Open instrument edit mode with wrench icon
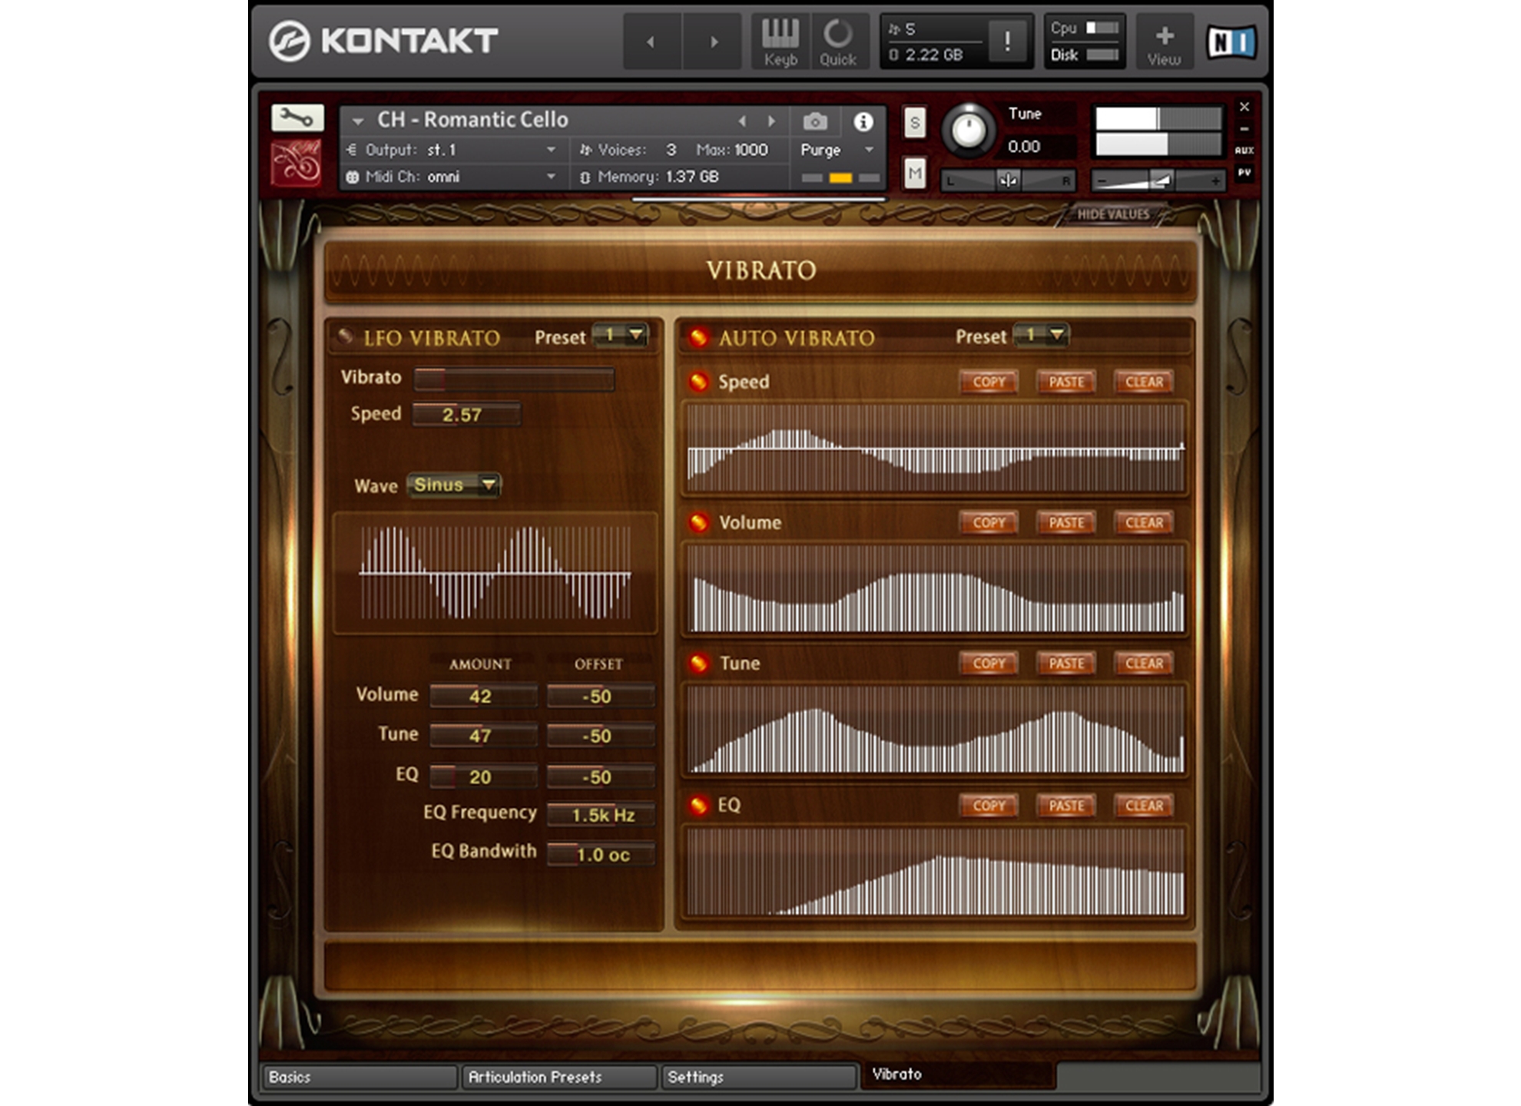 point(297,118)
